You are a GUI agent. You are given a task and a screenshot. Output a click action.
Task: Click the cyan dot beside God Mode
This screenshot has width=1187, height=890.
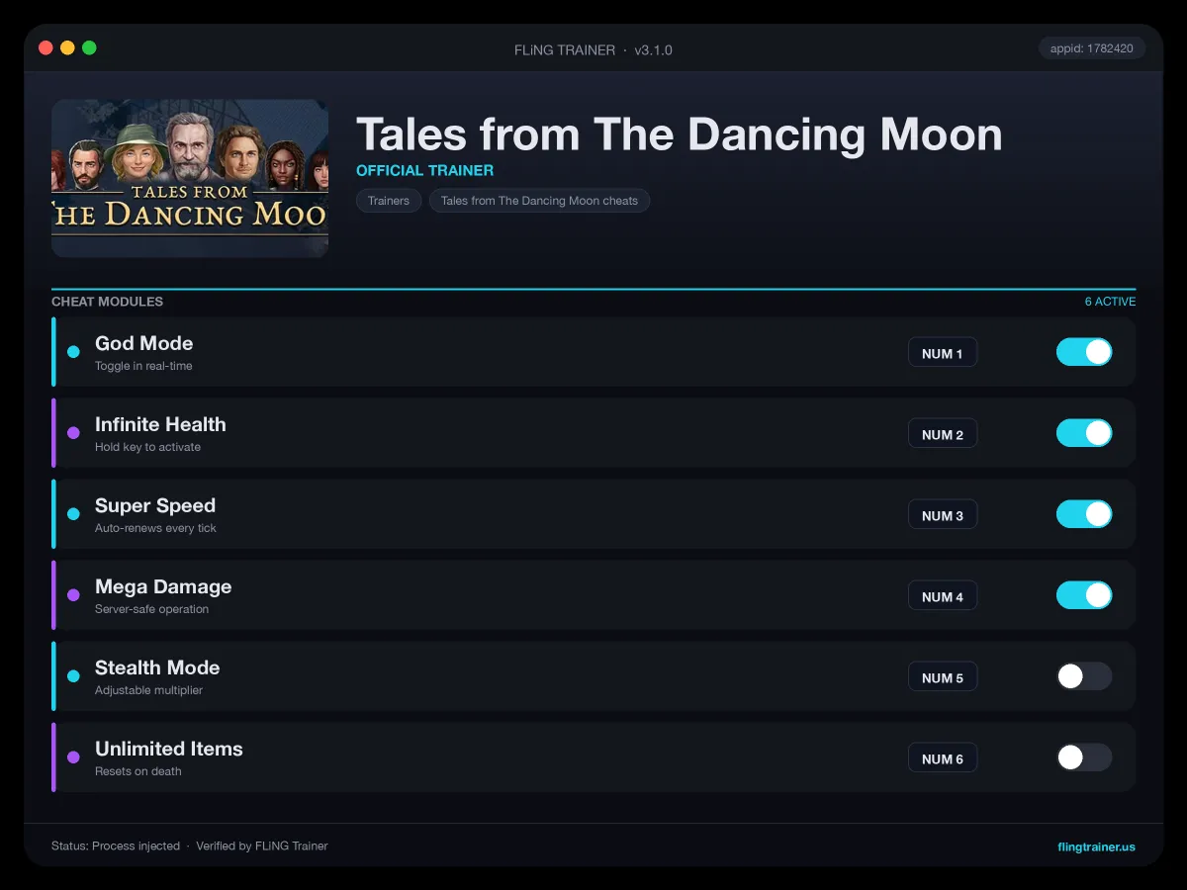[73, 352]
